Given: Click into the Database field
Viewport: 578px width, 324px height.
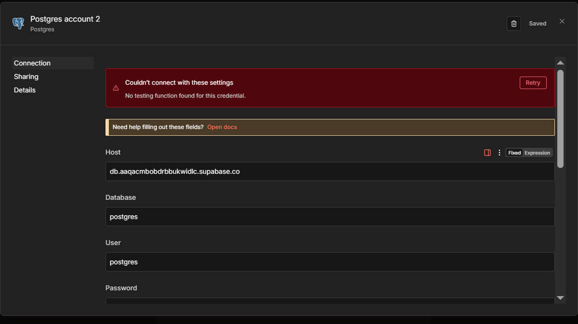Looking at the screenshot, I should click(x=330, y=217).
